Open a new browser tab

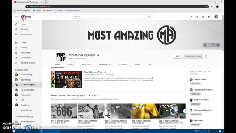click(x=46, y=2)
